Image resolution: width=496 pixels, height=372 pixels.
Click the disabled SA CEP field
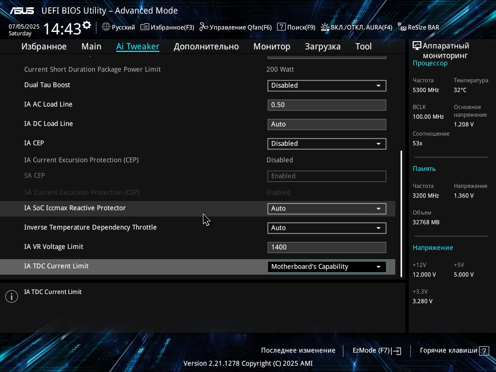pyautogui.click(x=327, y=176)
